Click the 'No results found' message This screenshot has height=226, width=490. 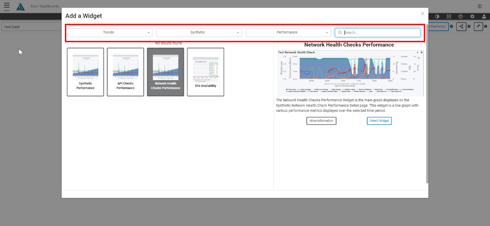[168, 43]
